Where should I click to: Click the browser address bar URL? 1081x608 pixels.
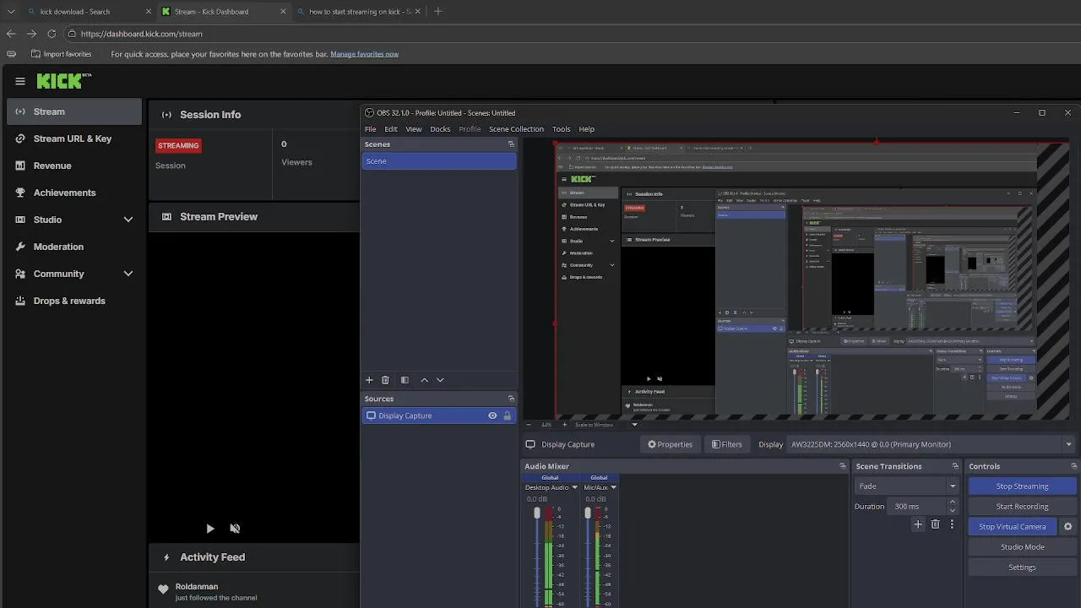pyautogui.click(x=141, y=34)
